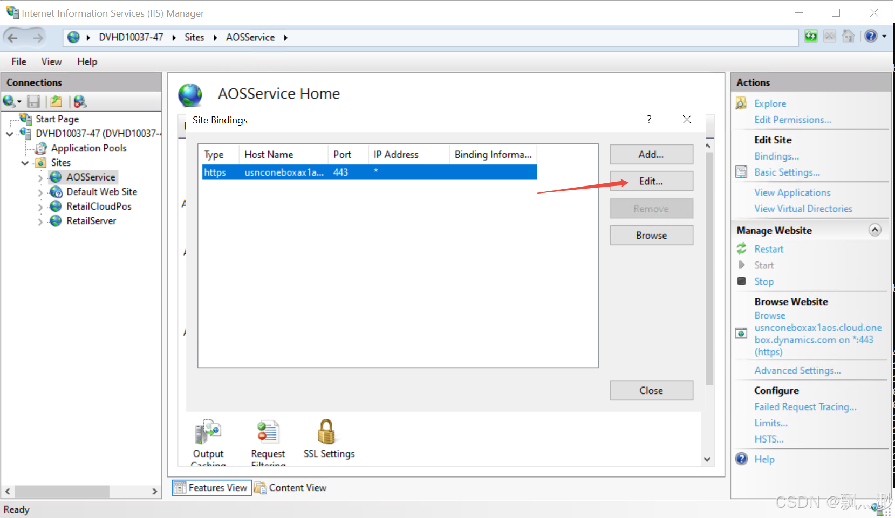The image size is (895, 518).
Task: Click Edit... in Site Bindings dialog
Action: click(651, 181)
